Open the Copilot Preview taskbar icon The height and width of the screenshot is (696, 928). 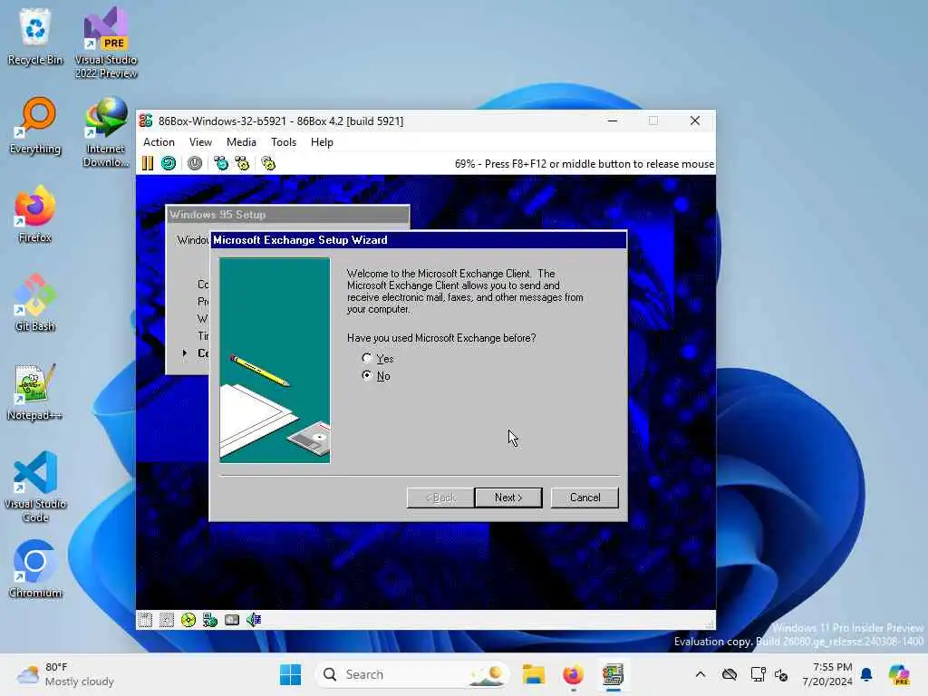tap(899, 674)
